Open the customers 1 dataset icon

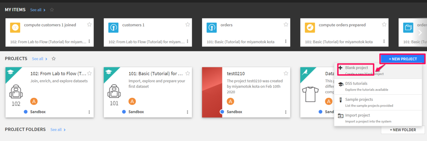pos(114,27)
